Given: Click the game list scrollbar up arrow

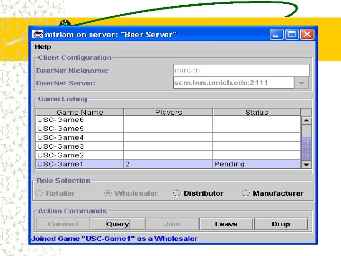Looking at the screenshot, I should tap(306, 120).
